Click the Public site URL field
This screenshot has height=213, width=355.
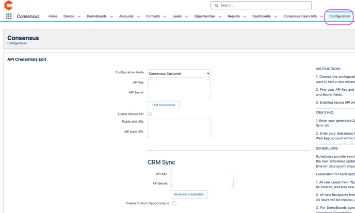pos(179,123)
